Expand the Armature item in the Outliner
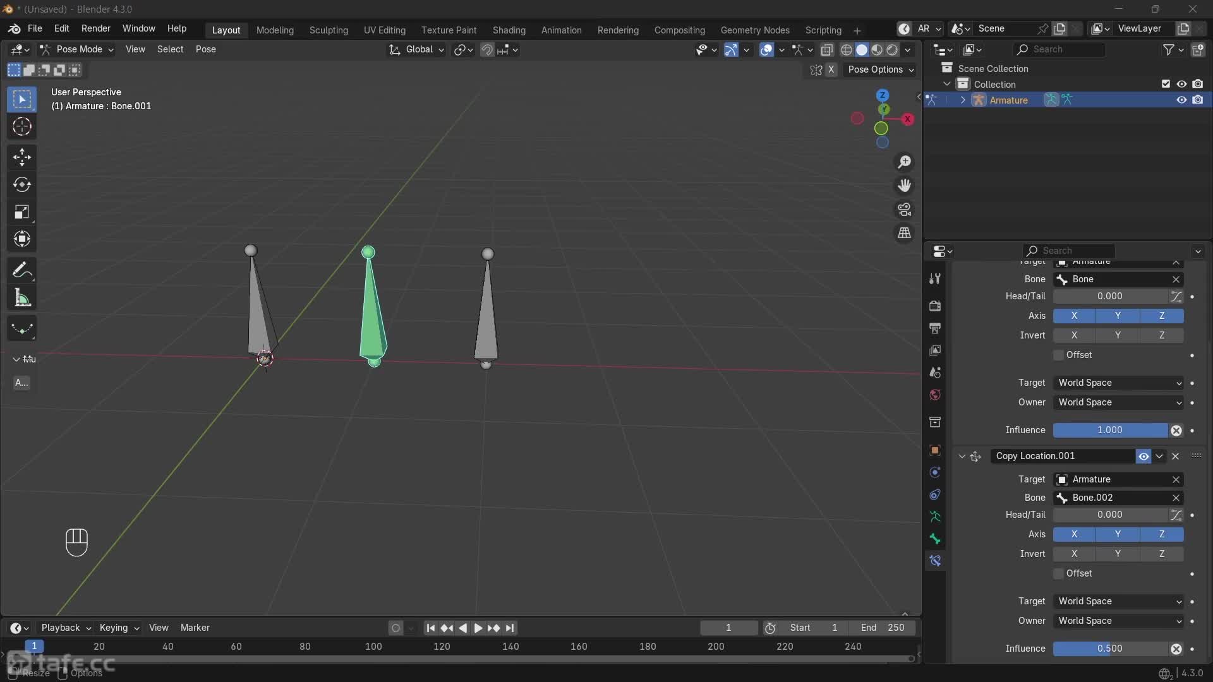This screenshot has height=682, width=1213. tap(962, 100)
